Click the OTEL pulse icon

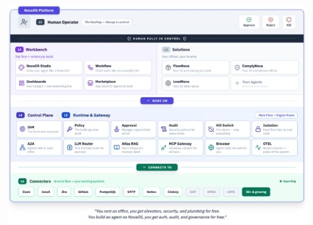coord(258,147)
